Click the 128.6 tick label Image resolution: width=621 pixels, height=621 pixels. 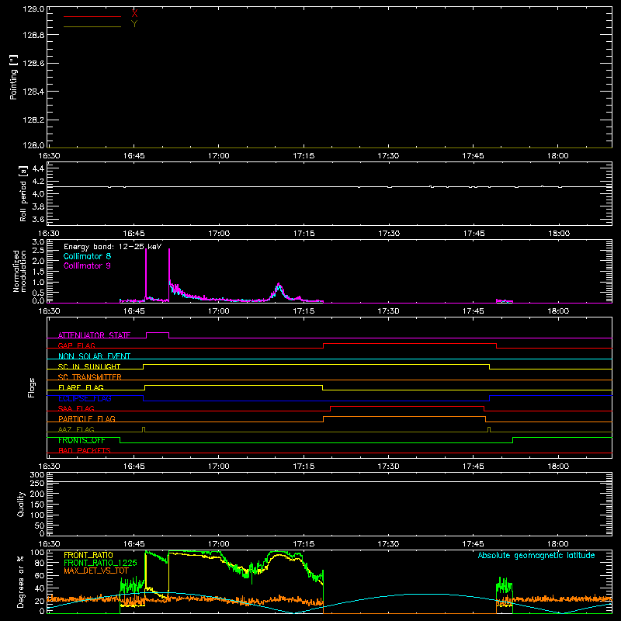point(33,64)
